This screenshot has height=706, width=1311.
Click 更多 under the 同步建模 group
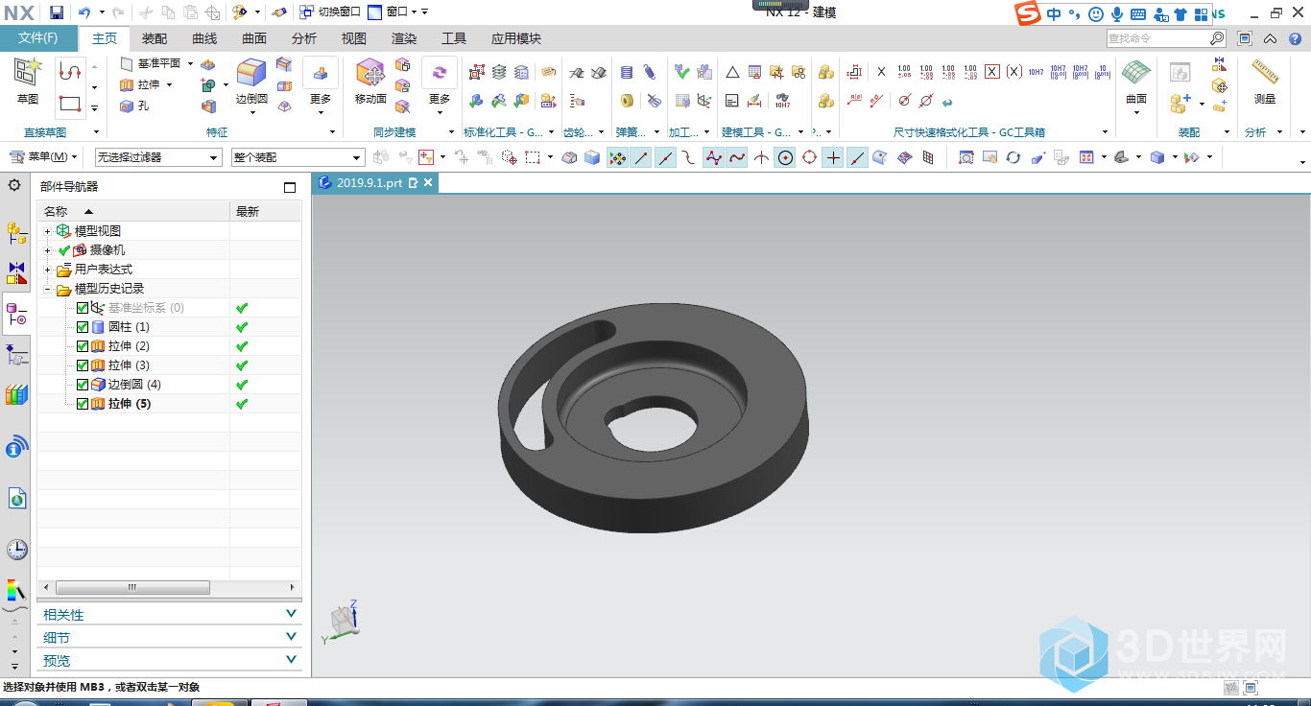click(440, 83)
